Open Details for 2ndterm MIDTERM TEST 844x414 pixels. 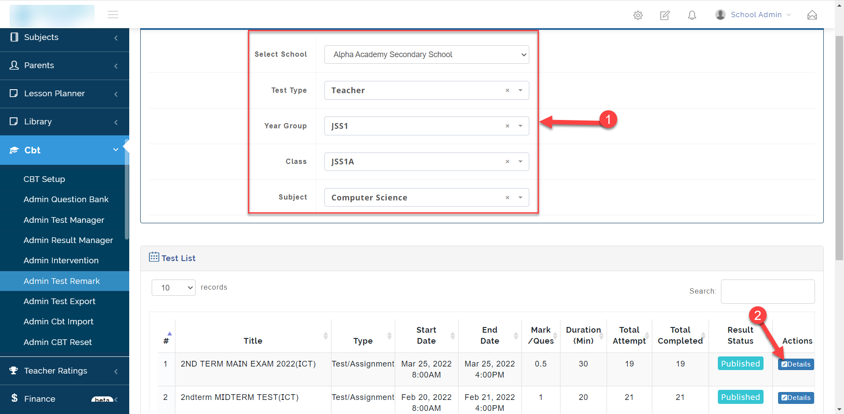[796, 398]
